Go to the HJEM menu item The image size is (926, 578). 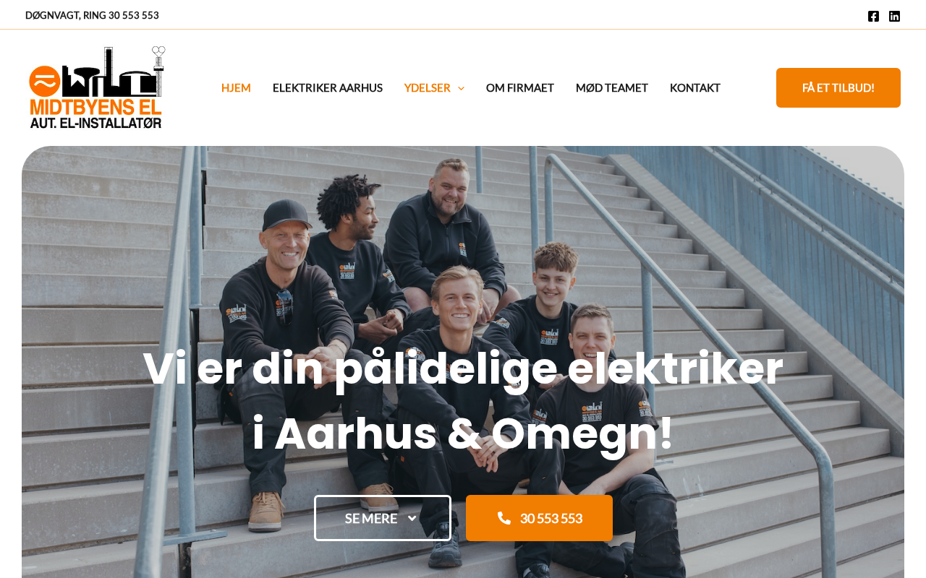[x=236, y=87]
